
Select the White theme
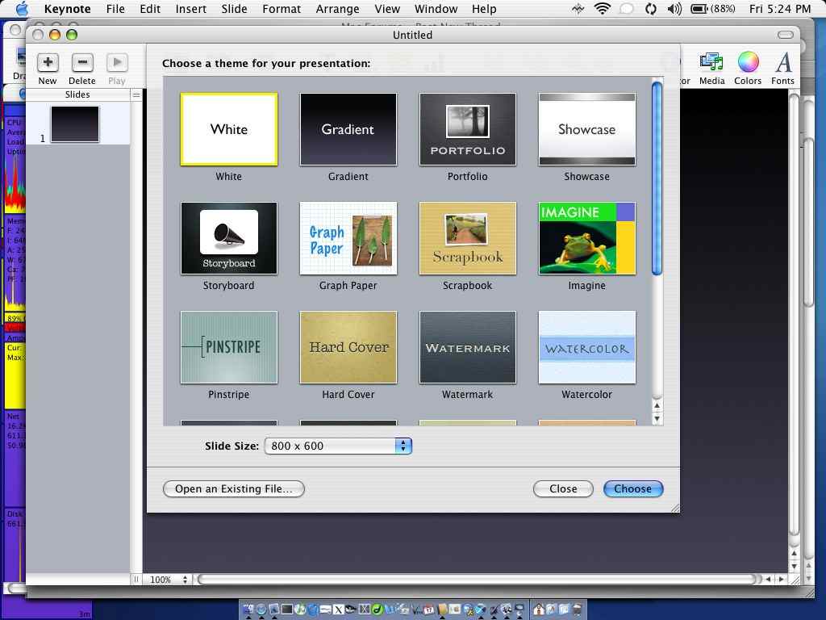tap(228, 130)
